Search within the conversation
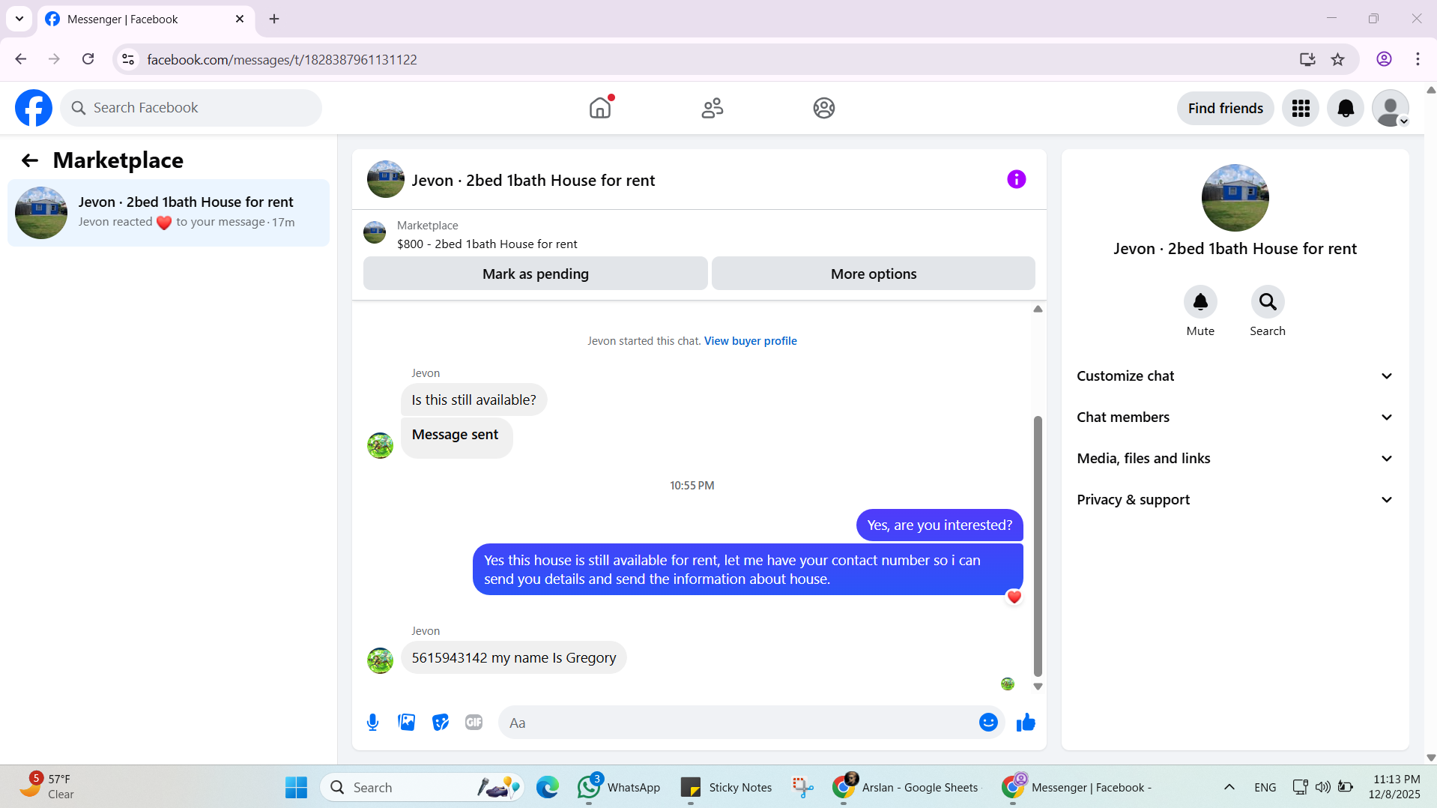 tap(1268, 302)
